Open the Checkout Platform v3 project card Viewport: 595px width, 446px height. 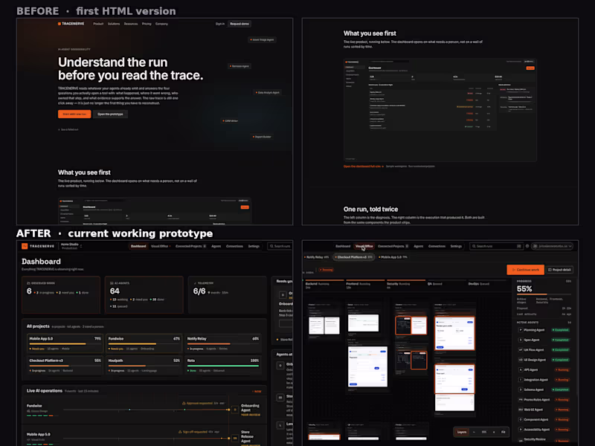coord(65,365)
